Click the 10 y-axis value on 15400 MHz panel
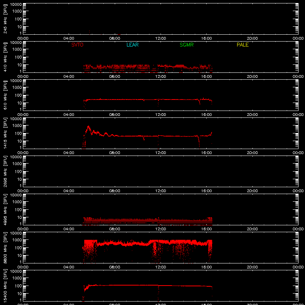305x305 pixels. [x=20, y=294]
